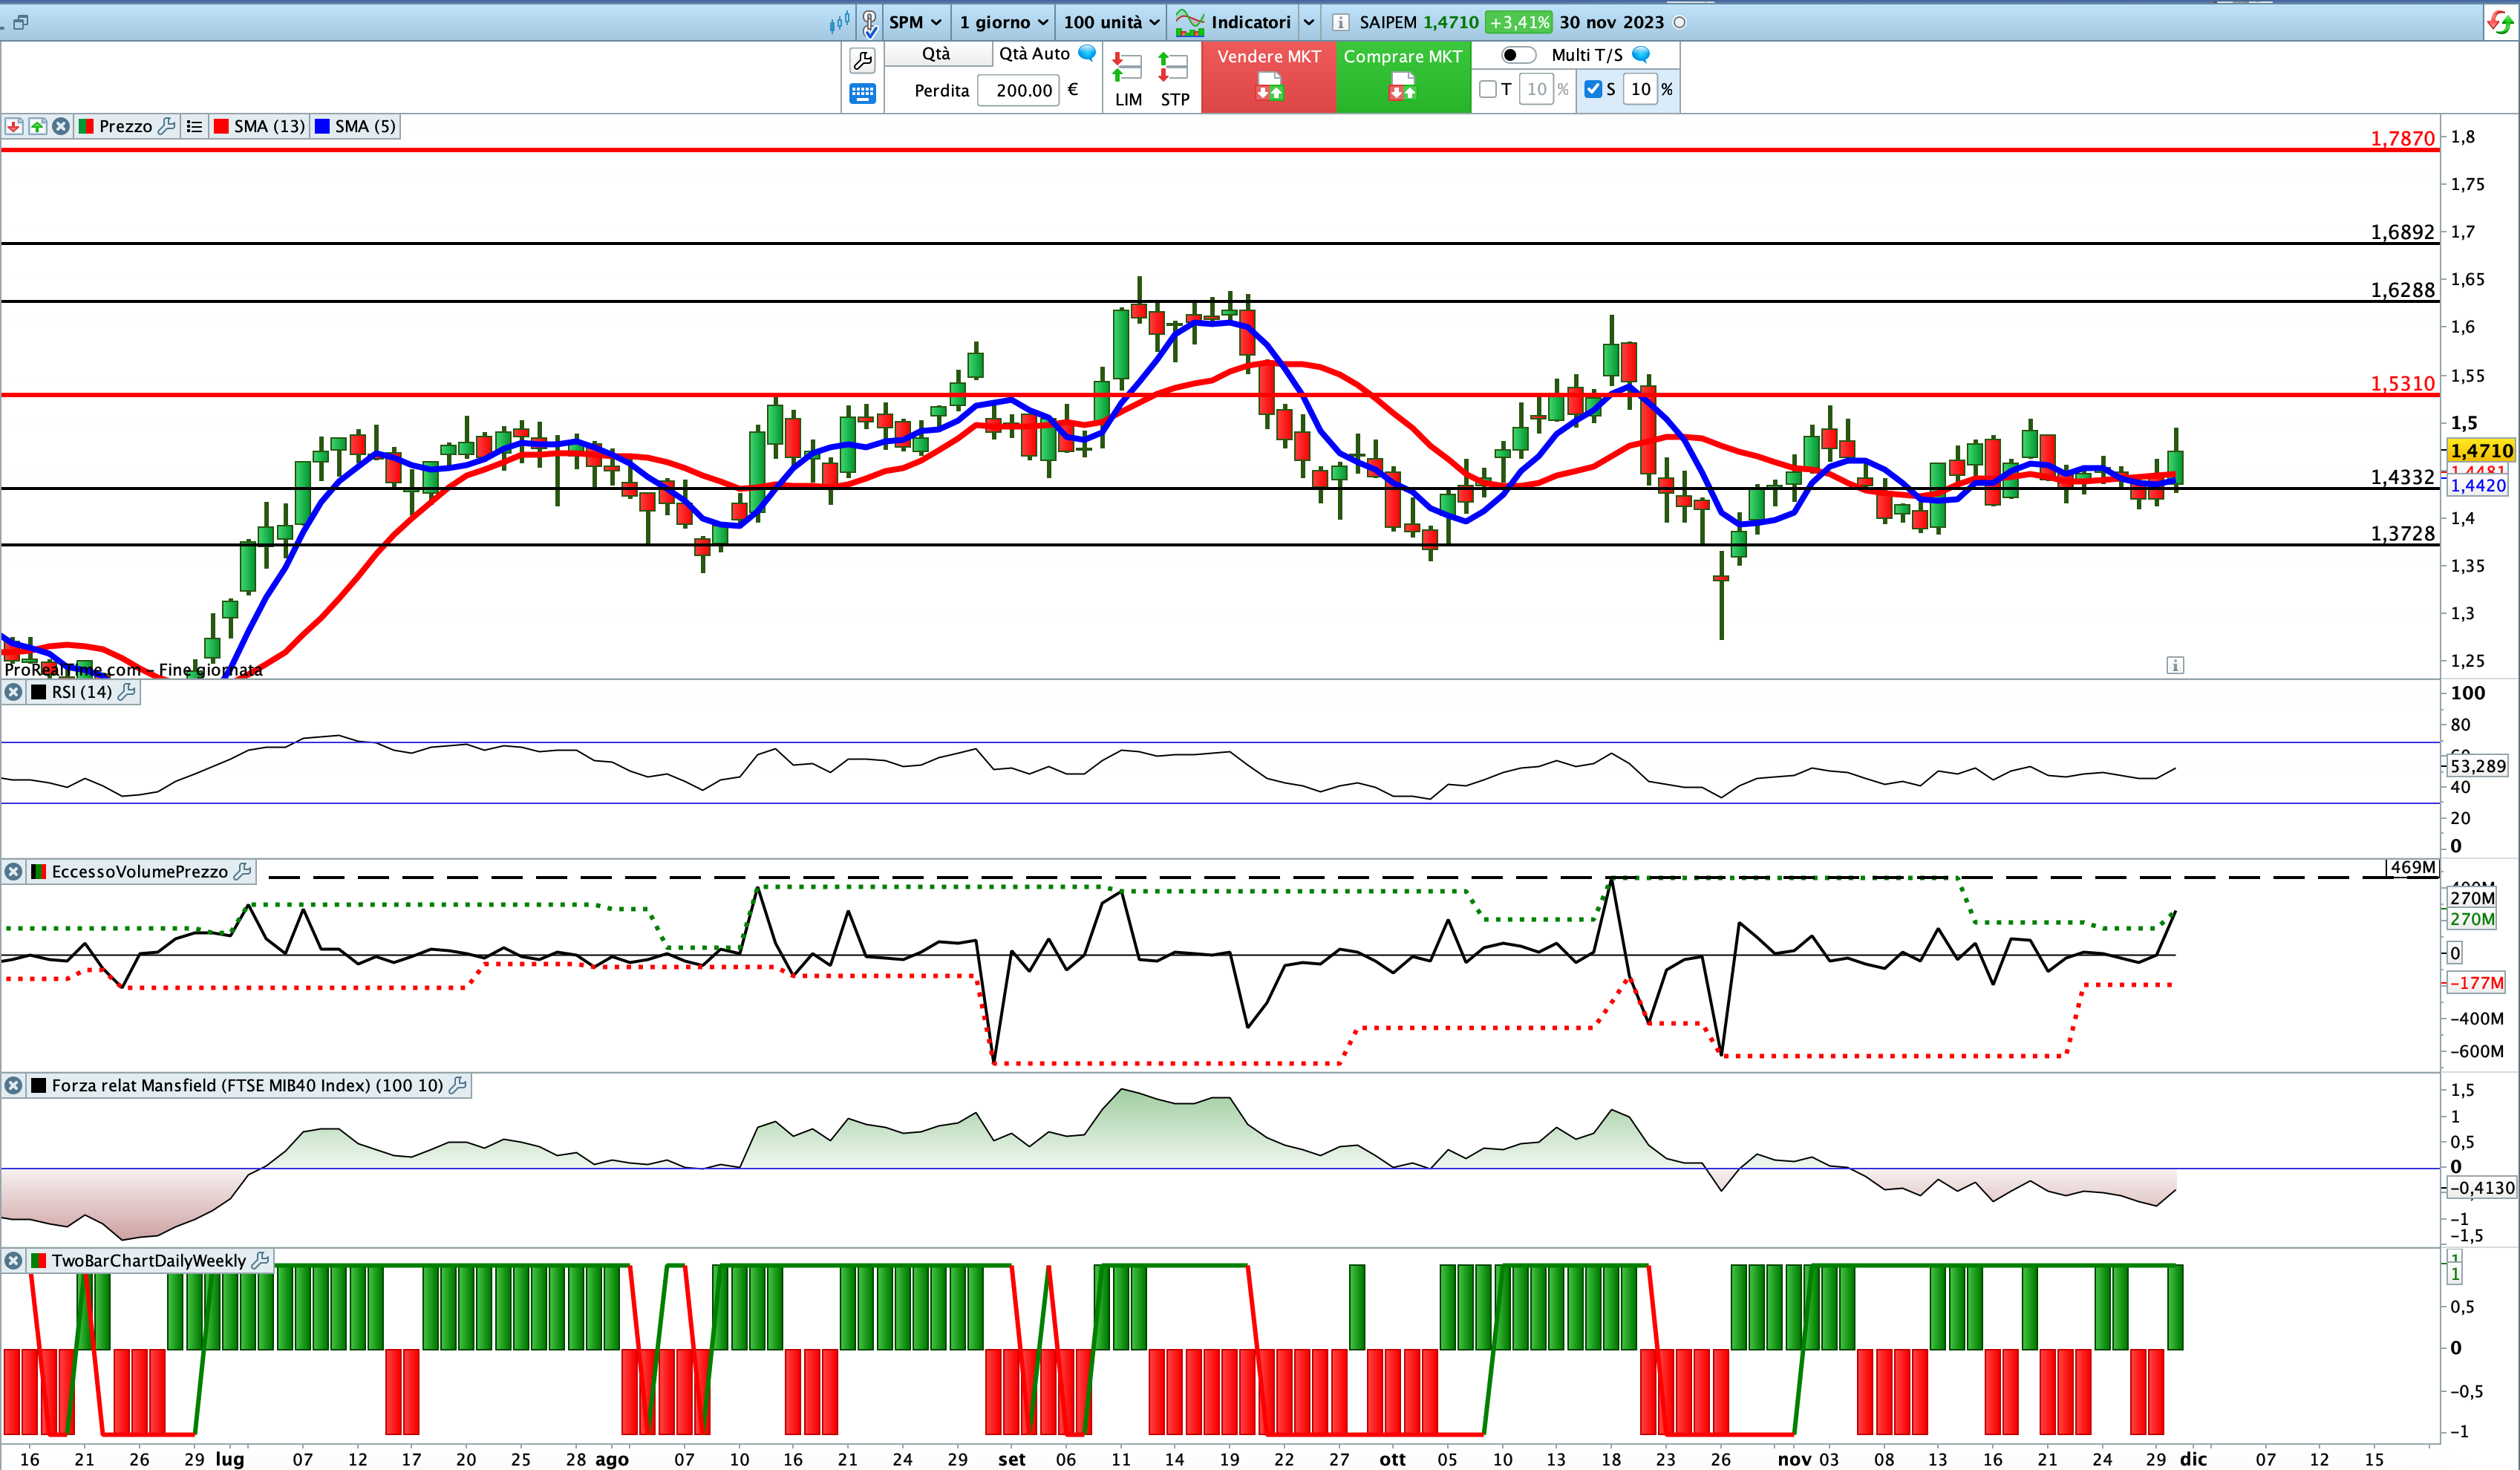2520x1470 pixels.
Task: Click the 1,7870 red level label
Action: (2402, 138)
